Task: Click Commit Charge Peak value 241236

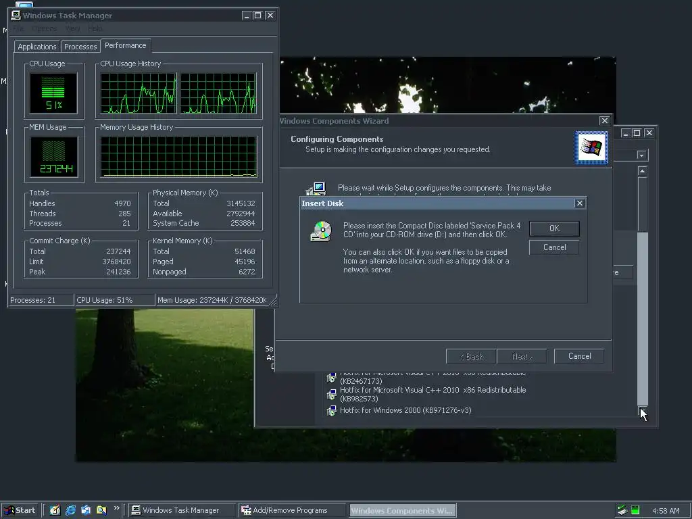Action: [118, 272]
